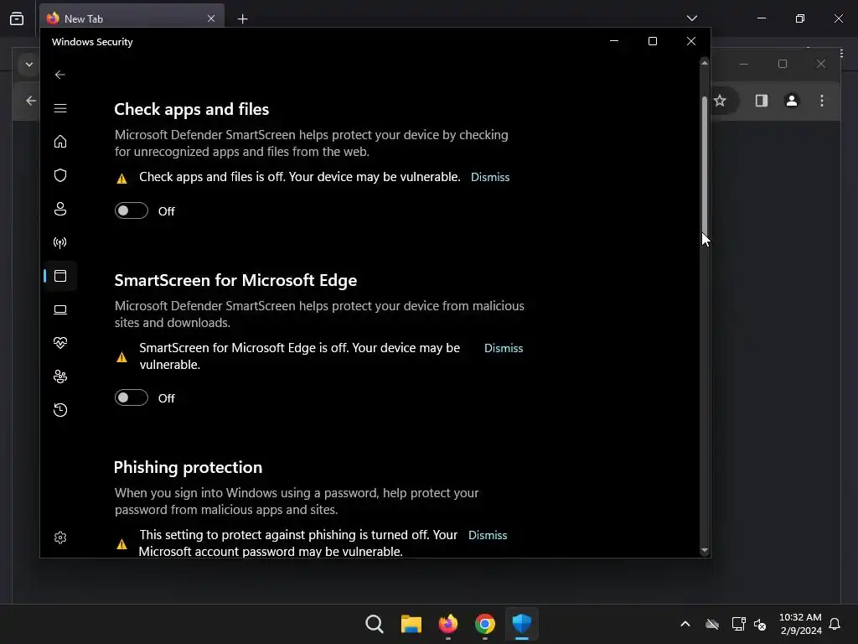Open the network status tray icon
Viewport: 858px width, 644px height.
point(738,624)
